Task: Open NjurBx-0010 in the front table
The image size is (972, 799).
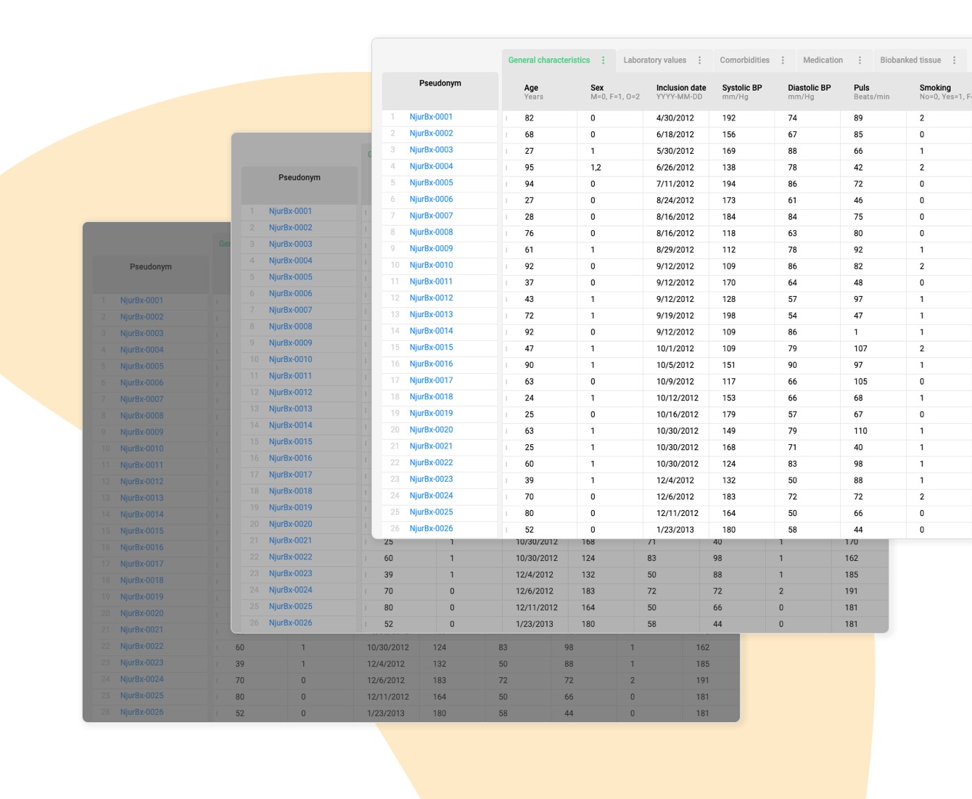Action: coord(431,265)
